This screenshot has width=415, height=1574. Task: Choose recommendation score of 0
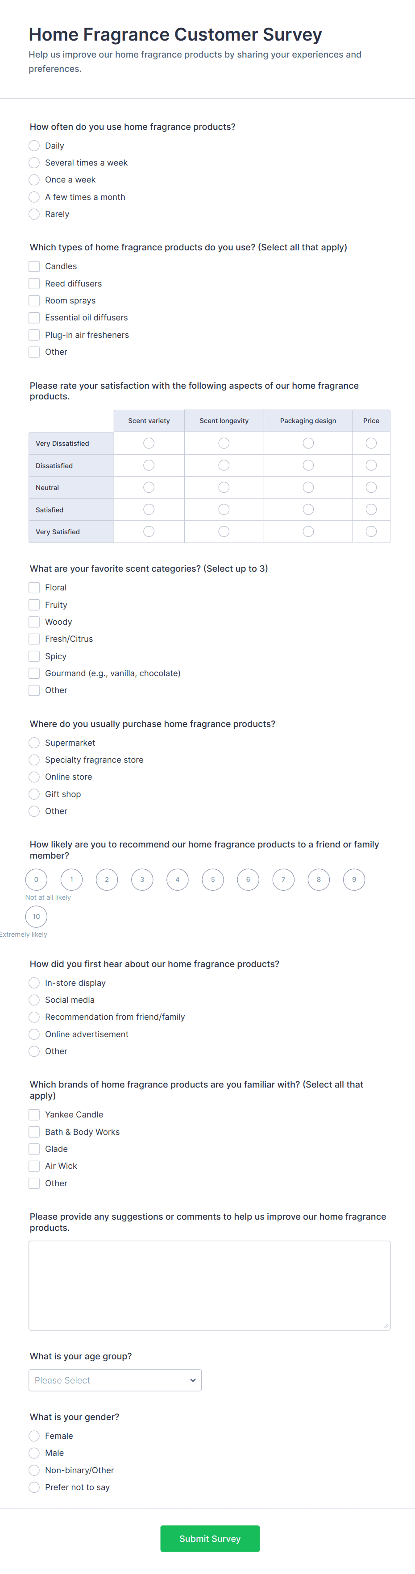[x=35, y=879]
